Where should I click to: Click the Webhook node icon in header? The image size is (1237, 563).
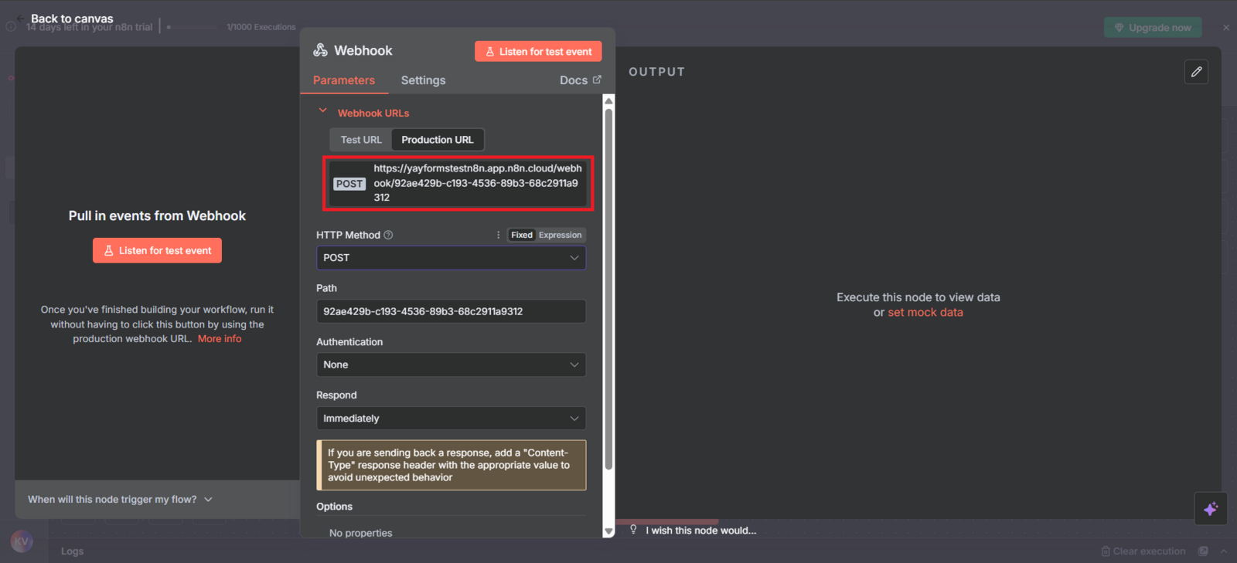[x=320, y=50]
